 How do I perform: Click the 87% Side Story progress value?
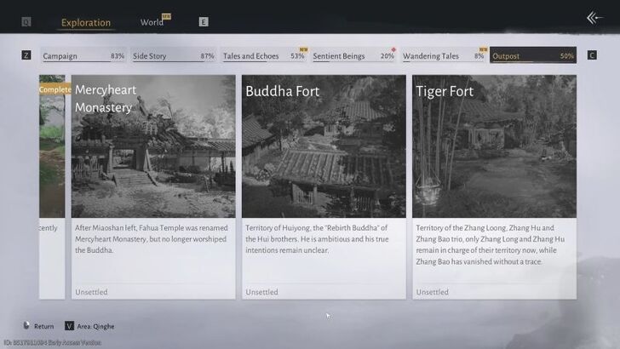pos(207,56)
